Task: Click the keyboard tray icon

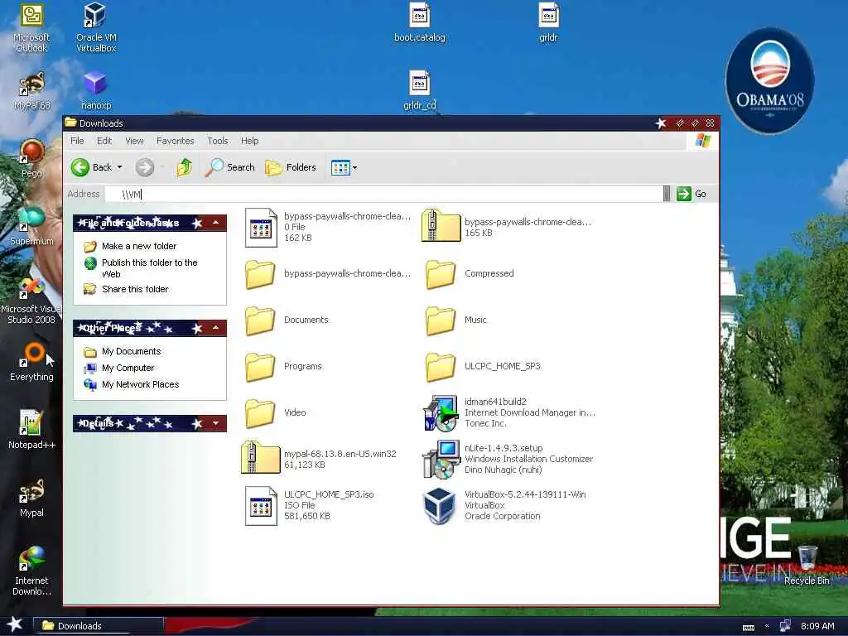Action: coord(749,628)
